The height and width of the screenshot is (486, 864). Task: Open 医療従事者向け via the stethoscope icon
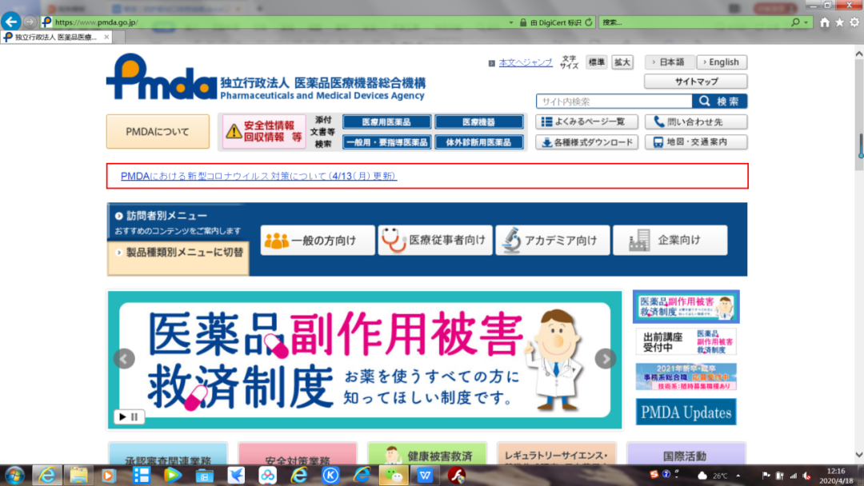392,239
